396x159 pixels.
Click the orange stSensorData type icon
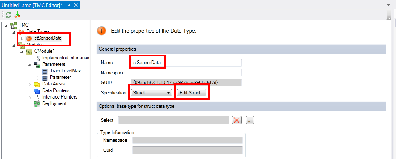coord(29,38)
